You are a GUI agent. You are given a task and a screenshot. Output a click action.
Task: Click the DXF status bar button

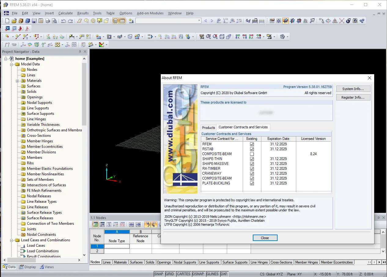(224, 274)
